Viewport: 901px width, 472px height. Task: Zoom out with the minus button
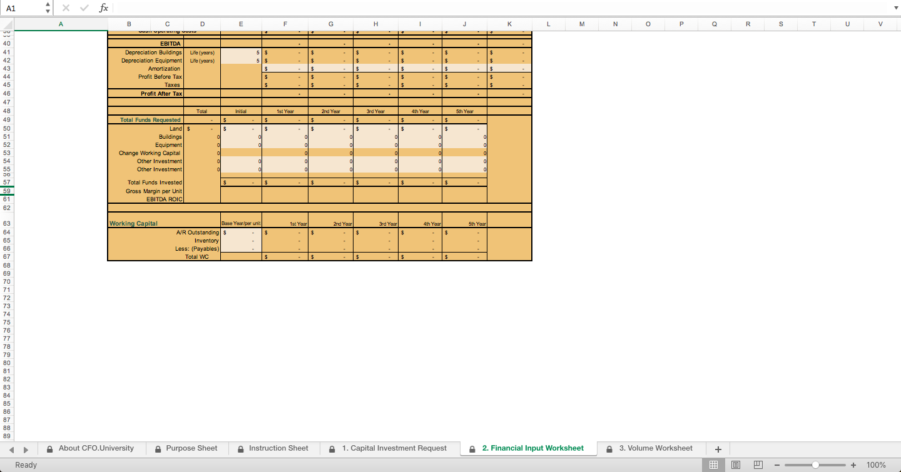click(x=777, y=465)
